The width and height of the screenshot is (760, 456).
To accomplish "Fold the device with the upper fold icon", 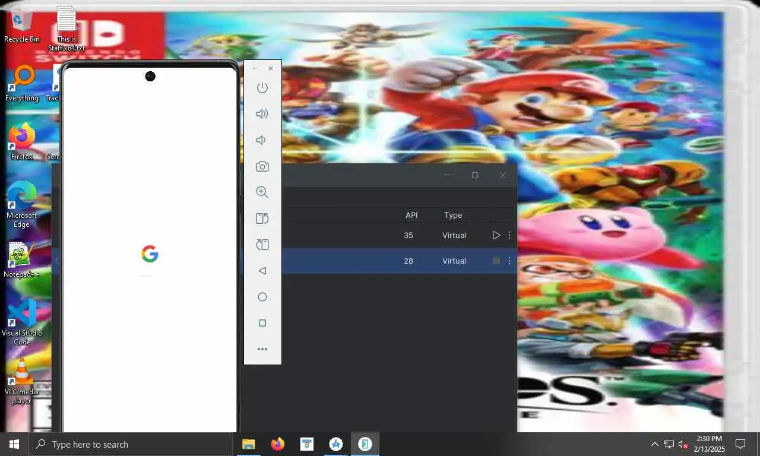I will [262, 218].
